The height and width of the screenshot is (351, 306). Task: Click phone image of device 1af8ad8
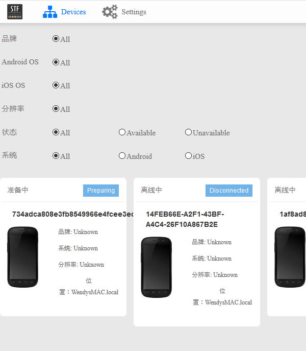tap(290, 257)
